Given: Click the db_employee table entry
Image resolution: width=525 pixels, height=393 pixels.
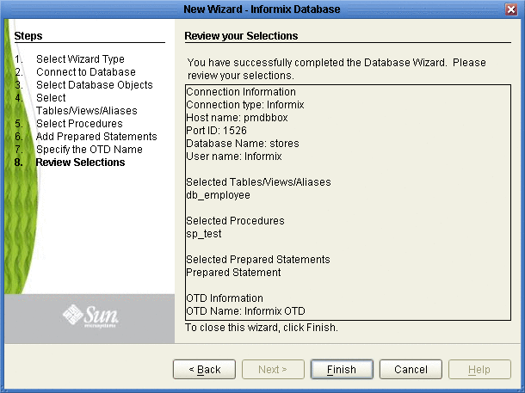Looking at the screenshot, I should [219, 195].
